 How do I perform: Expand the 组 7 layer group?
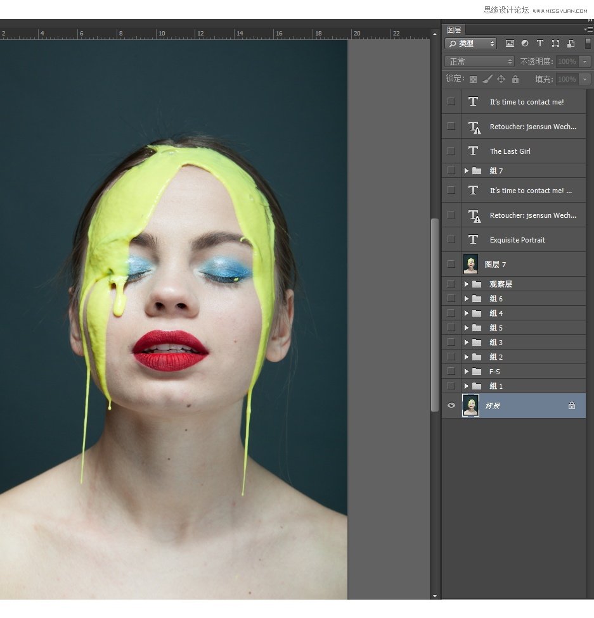[466, 171]
